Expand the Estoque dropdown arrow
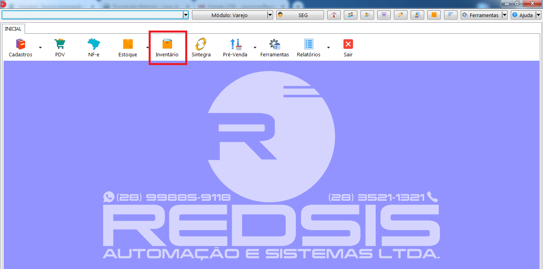This screenshot has width=543, height=269. pos(147,48)
